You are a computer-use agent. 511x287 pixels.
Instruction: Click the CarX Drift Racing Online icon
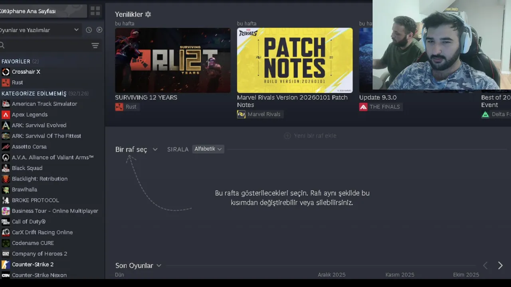coord(6,232)
